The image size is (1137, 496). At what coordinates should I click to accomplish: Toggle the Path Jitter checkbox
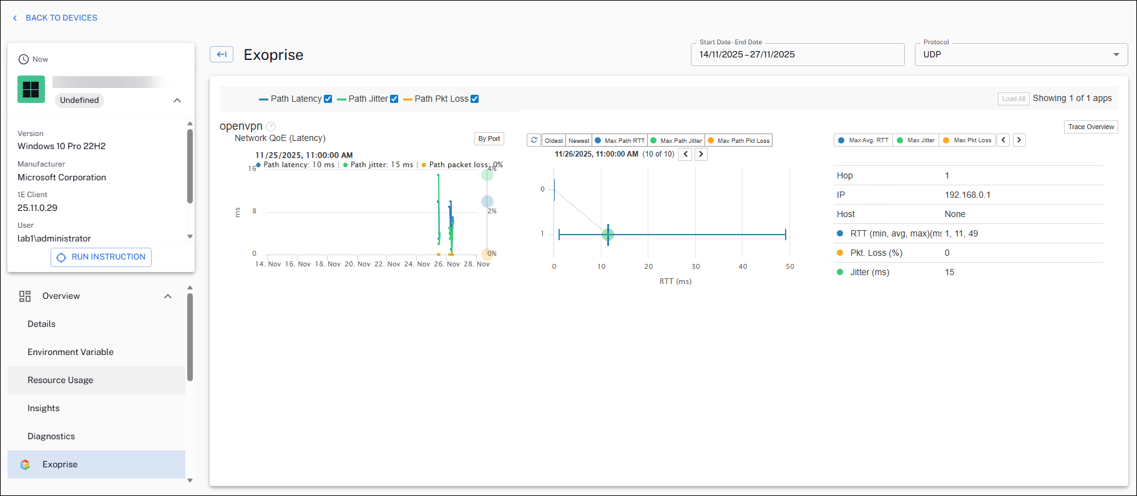394,99
